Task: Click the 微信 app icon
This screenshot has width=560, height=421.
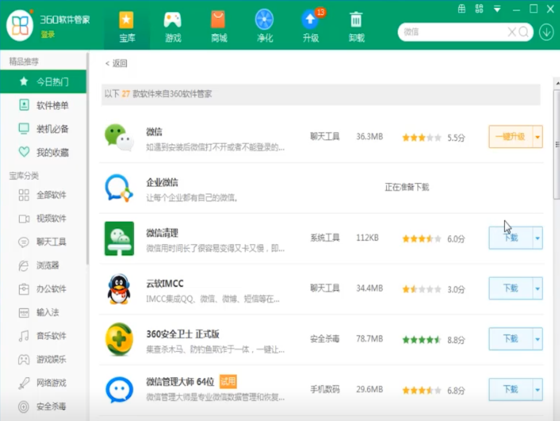Action: click(x=119, y=137)
